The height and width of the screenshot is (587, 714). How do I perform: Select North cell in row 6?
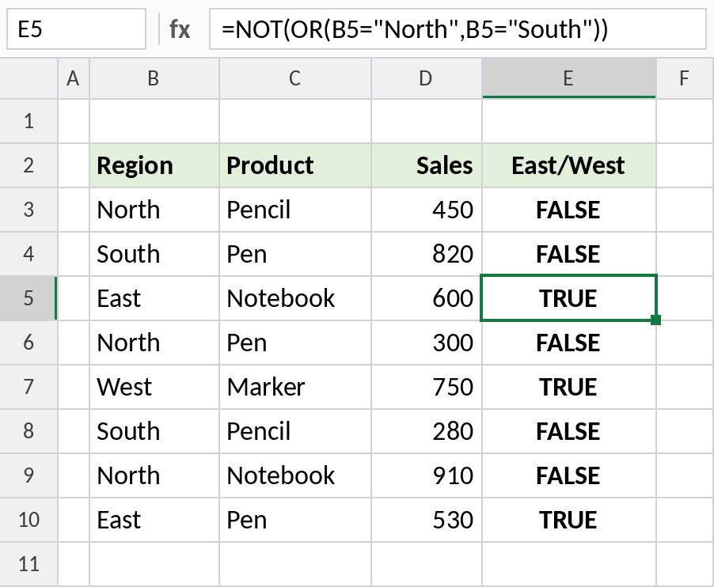[154, 343]
